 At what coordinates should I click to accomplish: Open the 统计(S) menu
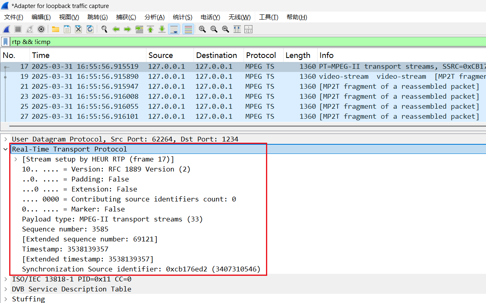[182, 17]
